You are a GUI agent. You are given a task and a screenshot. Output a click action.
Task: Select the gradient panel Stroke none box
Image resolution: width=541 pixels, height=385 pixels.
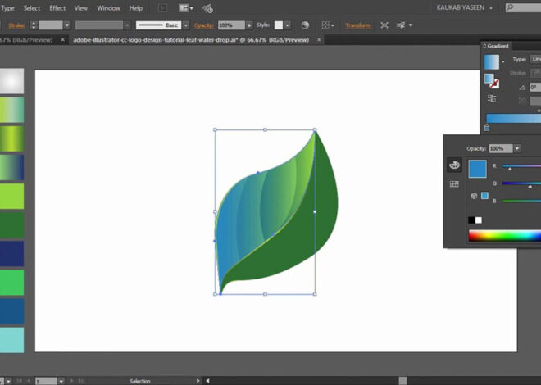click(494, 84)
